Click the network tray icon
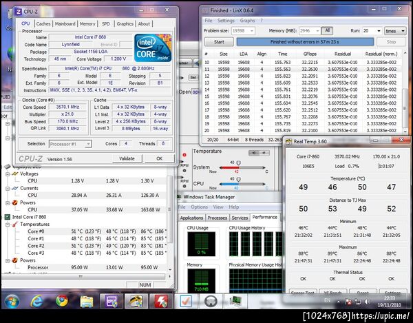This screenshot has width=413, height=323. [358, 302]
